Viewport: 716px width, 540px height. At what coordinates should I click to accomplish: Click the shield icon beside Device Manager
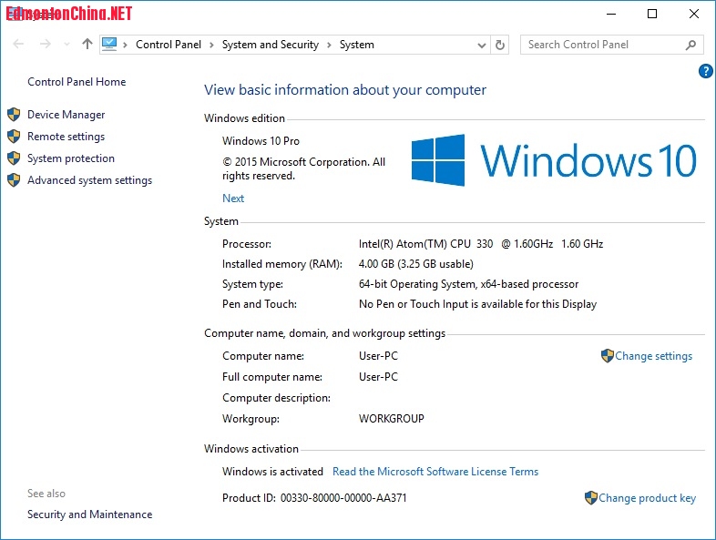coord(14,115)
